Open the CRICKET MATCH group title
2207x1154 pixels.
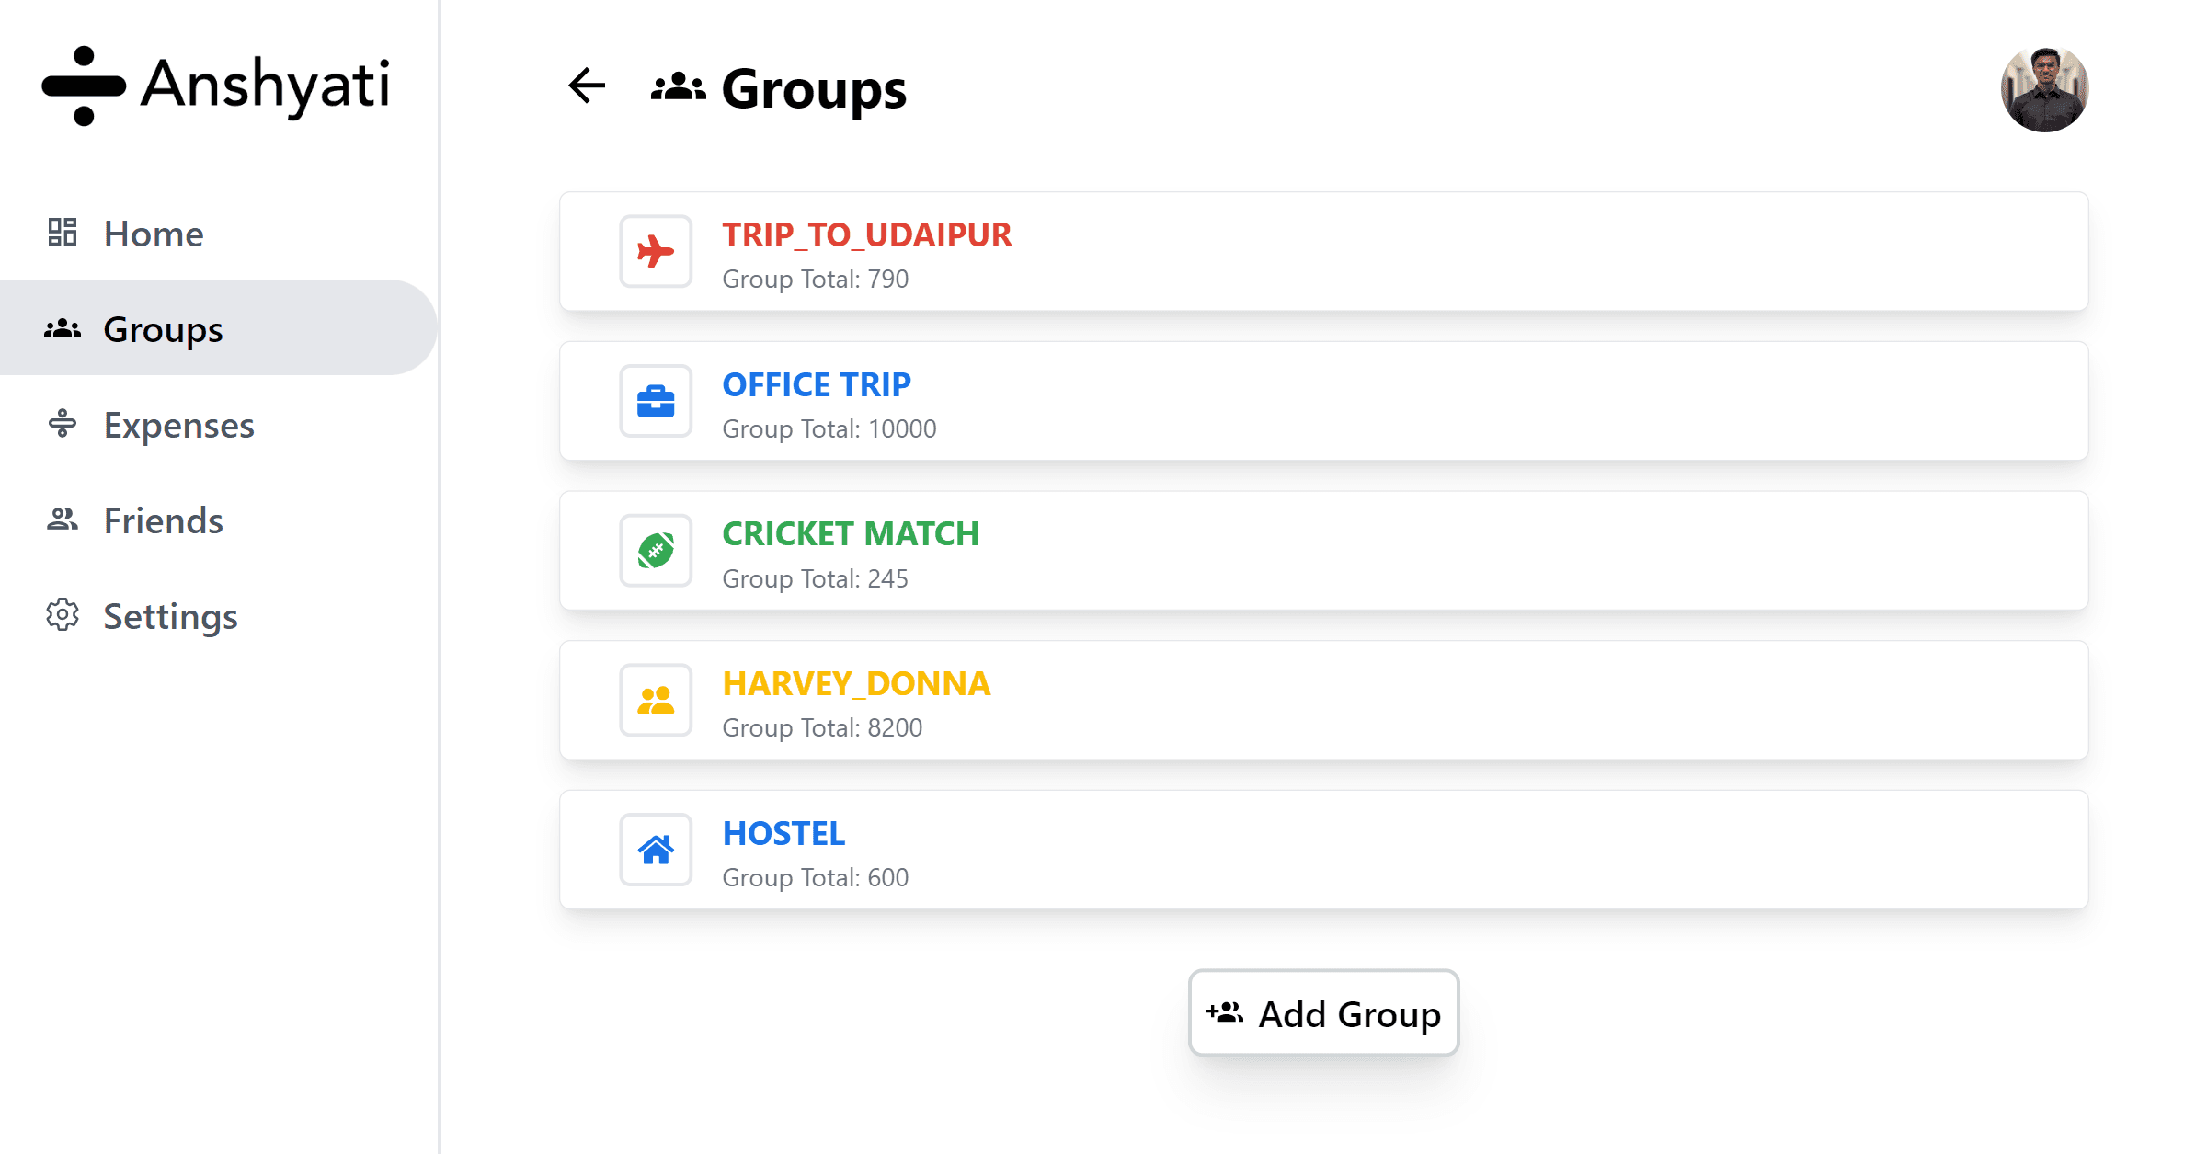click(851, 534)
